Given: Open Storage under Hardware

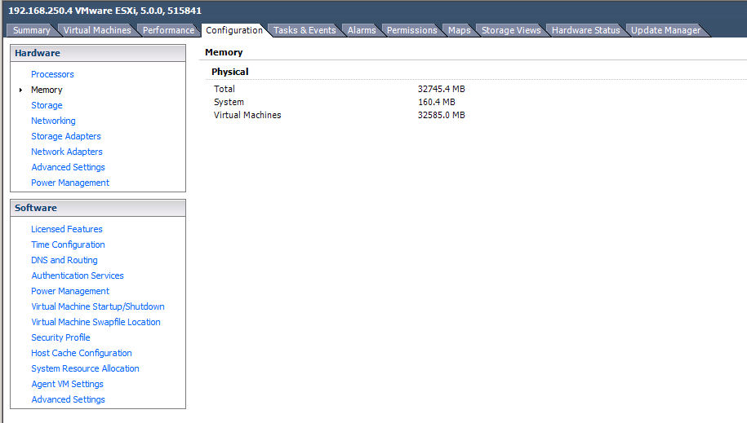Looking at the screenshot, I should click(x=47, y=105).
